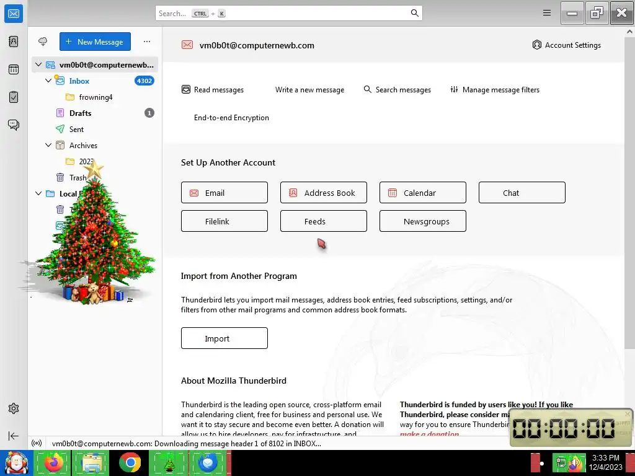Click the search magnifier icon
Screen dimensions: 635x476
click(x=414, y=13)
